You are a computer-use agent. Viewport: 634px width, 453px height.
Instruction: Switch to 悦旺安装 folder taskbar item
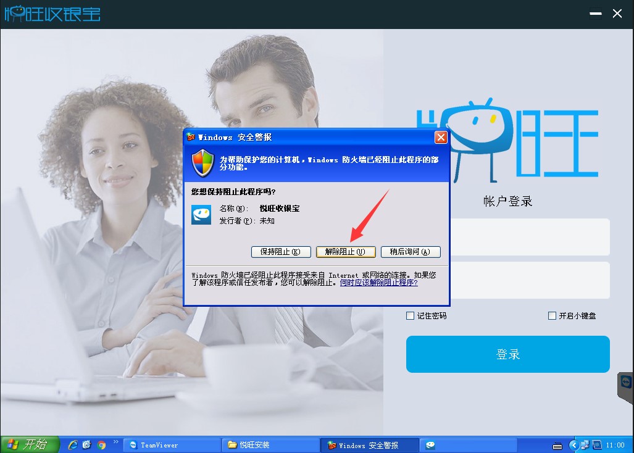click(270, 445)
